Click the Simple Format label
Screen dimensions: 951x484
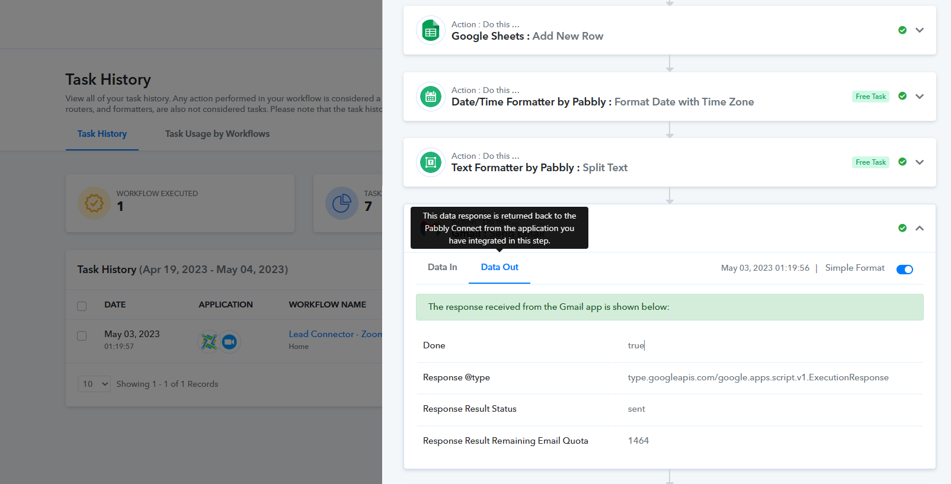[x=855, y=268]
